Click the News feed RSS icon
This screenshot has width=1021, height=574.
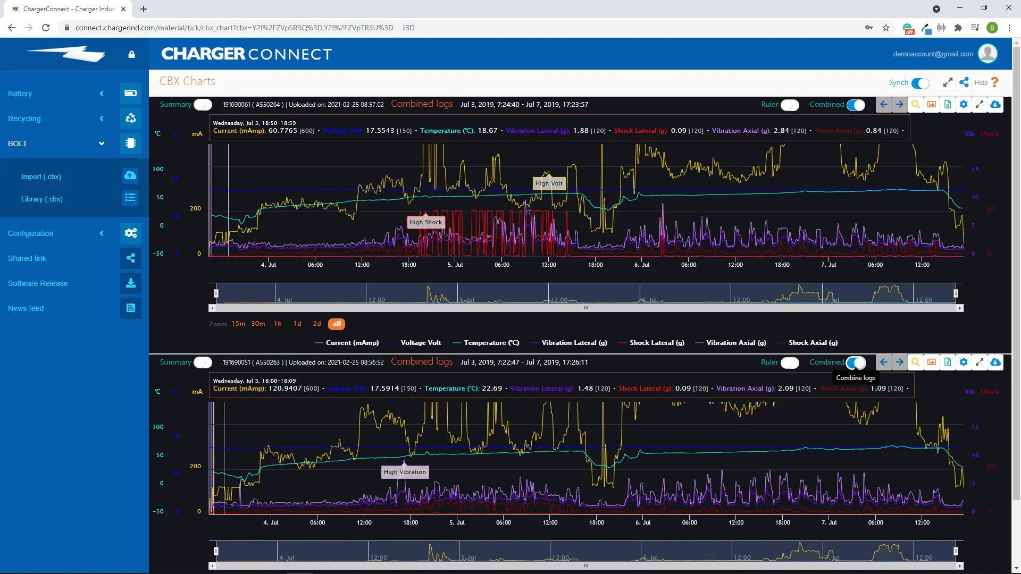131,308
